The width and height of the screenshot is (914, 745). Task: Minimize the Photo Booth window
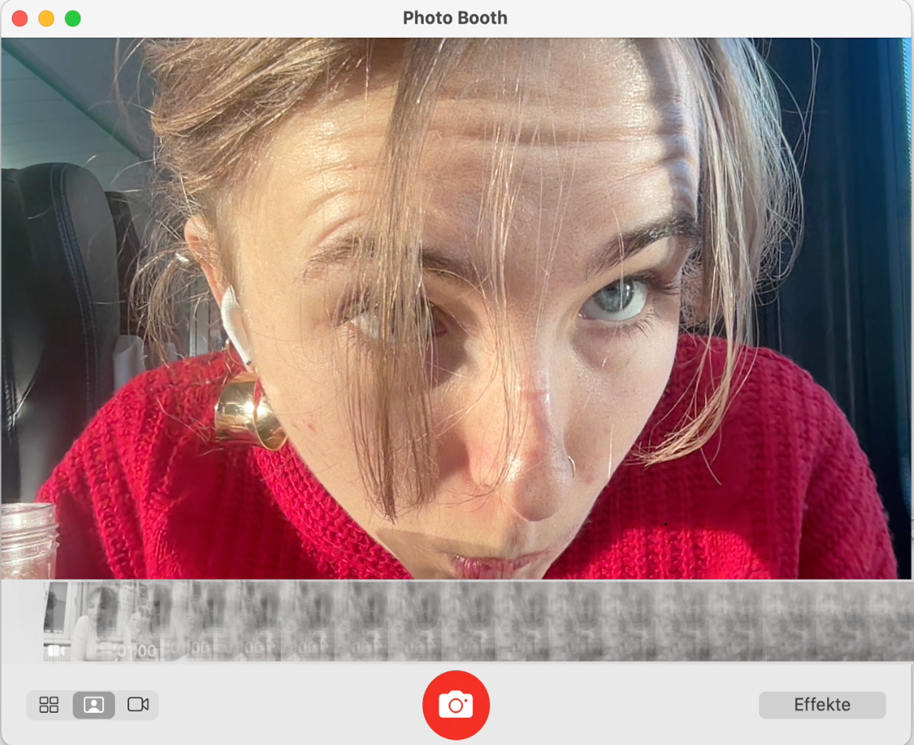tap(47, 18)
